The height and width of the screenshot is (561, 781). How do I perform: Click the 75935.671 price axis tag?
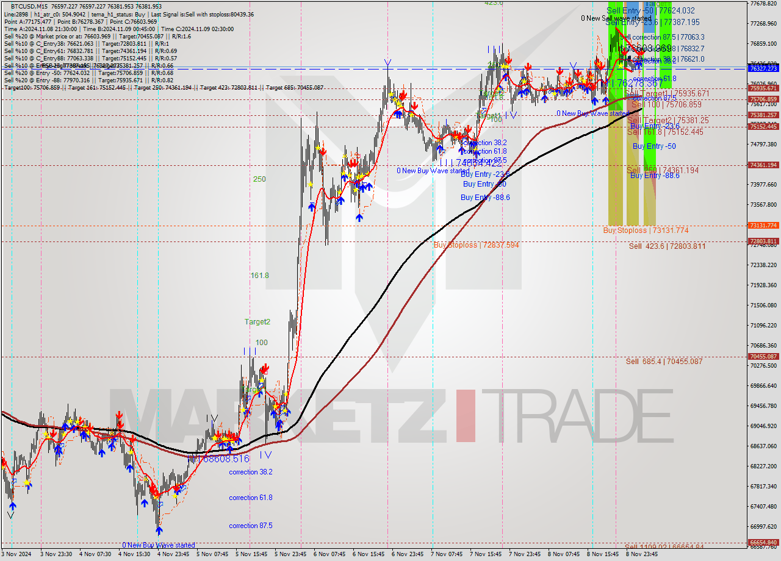point(763,88)
